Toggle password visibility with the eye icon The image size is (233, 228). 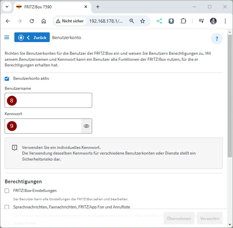[x=86, y=126]
